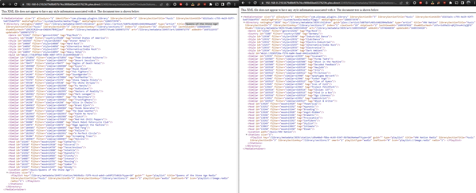
Task: View site info lock in left window
Action: click(x=23, y=4)
